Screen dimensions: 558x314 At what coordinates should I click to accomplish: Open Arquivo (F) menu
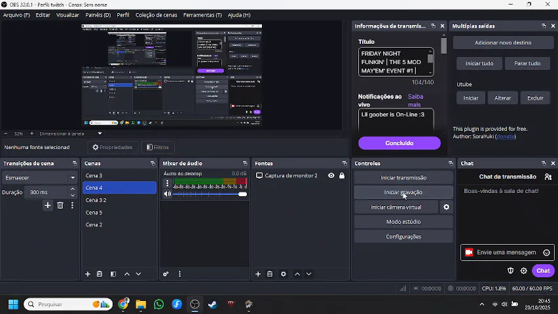pos(16,15)
